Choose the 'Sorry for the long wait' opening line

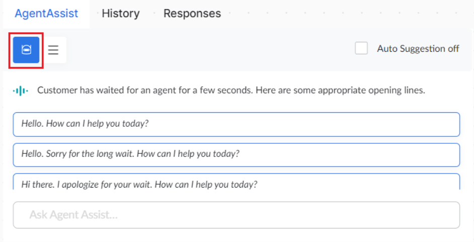tap(236, 154)
